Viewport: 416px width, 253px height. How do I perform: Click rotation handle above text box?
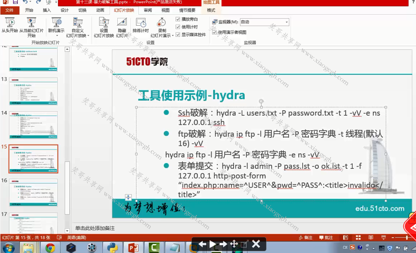(x=261, y=101)
